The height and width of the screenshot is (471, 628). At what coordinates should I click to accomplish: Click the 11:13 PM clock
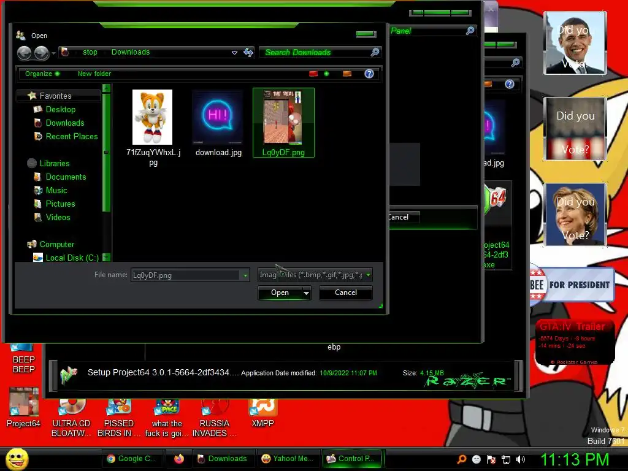[x=575, y=459]
